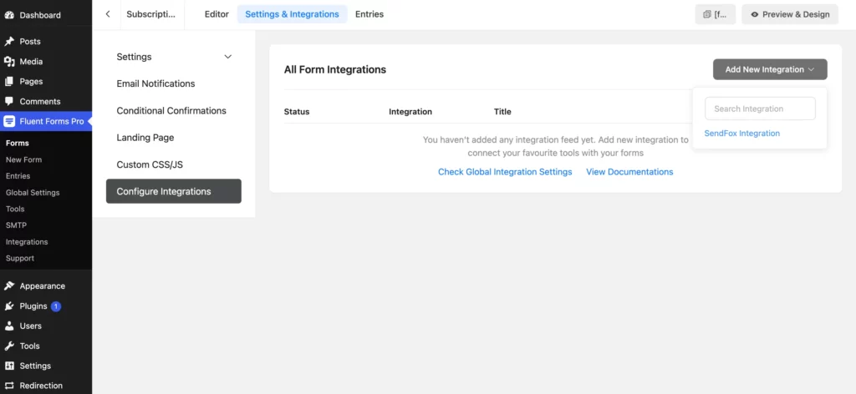The image size is (856, 394).
Task: Click the Pages icon in sidebar
Action: [8, 81]
